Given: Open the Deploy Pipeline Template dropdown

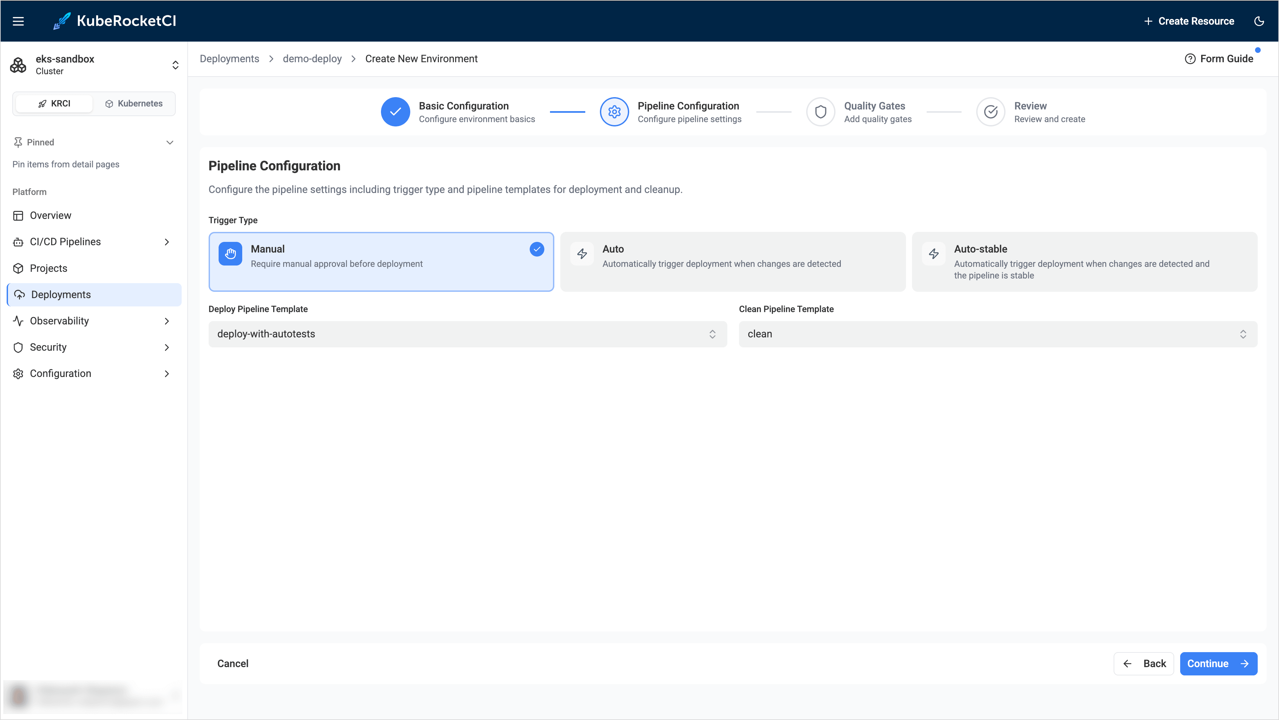Looking at the screenshot, I should pos(468,334).
